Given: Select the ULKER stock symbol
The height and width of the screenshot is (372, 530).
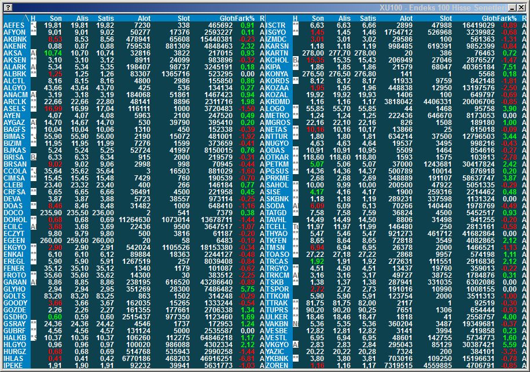Looking at the screenshot, I should (277, 317).
